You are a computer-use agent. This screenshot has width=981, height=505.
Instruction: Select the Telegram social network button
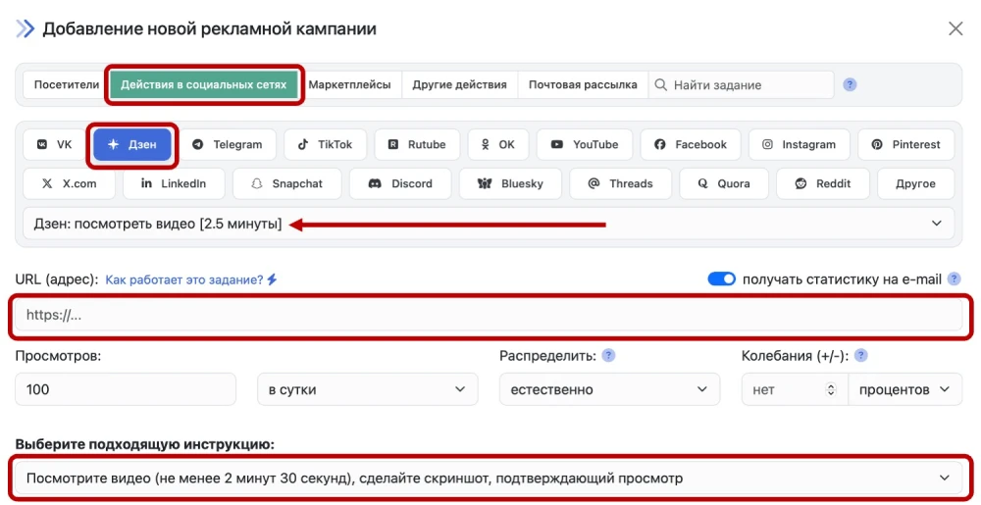pyautogui.click(x=228, y=144)
